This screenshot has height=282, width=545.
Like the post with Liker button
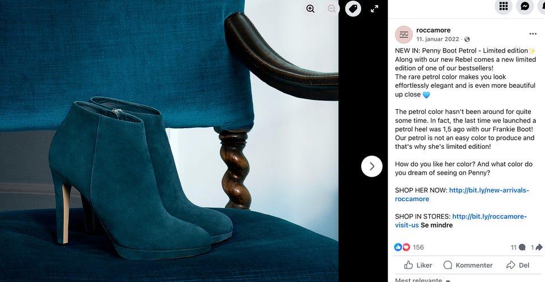click(418, 266)
